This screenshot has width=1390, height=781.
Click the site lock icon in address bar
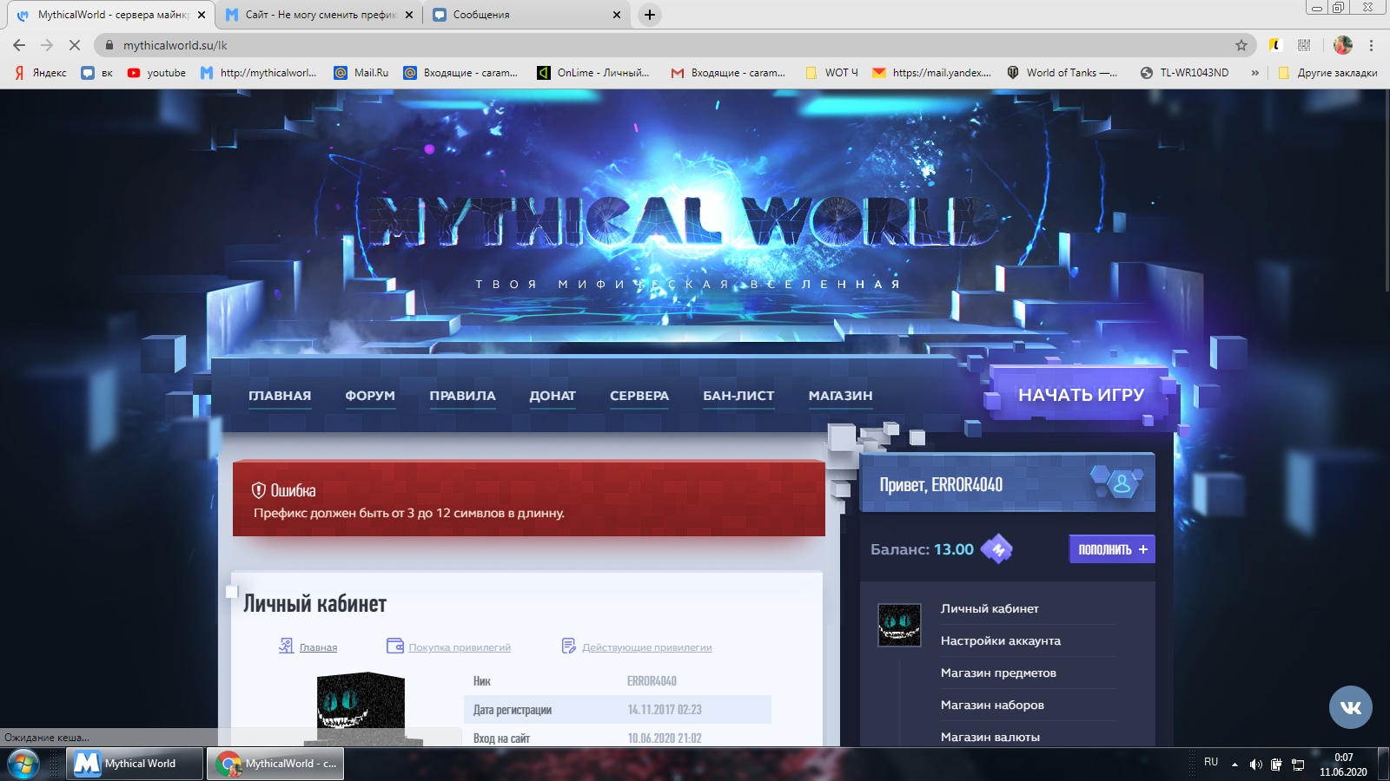click(x=109, y=45)
